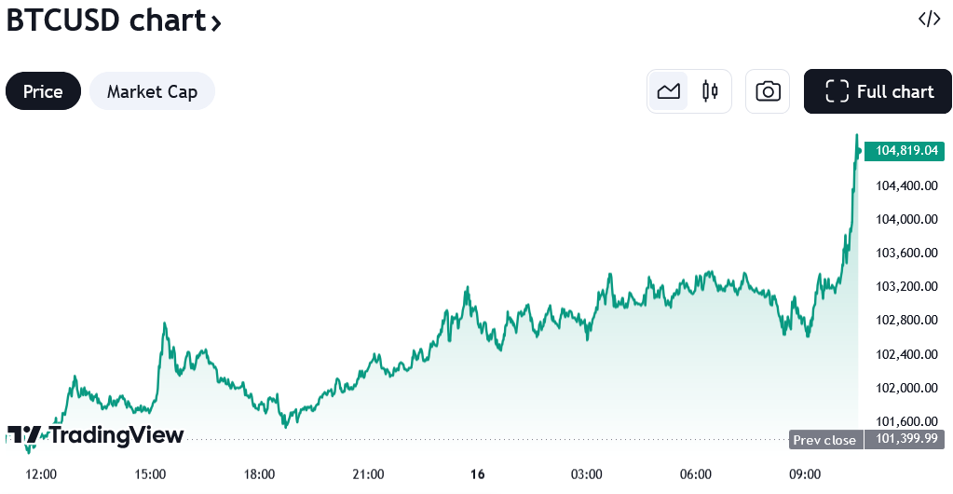Screen dimensions: 953x494
Task: Click the 16 date marker on time axis
Action: (x=478, y=473)
